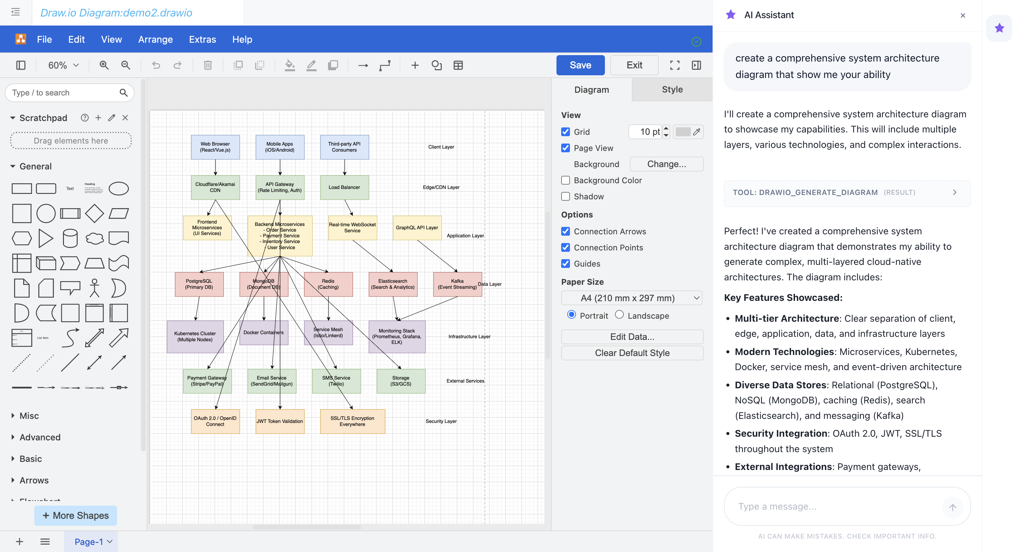This screenshot has height=552, width=1012.
Task: Open the A4 paper size dropdown
Action: point(632,298)
